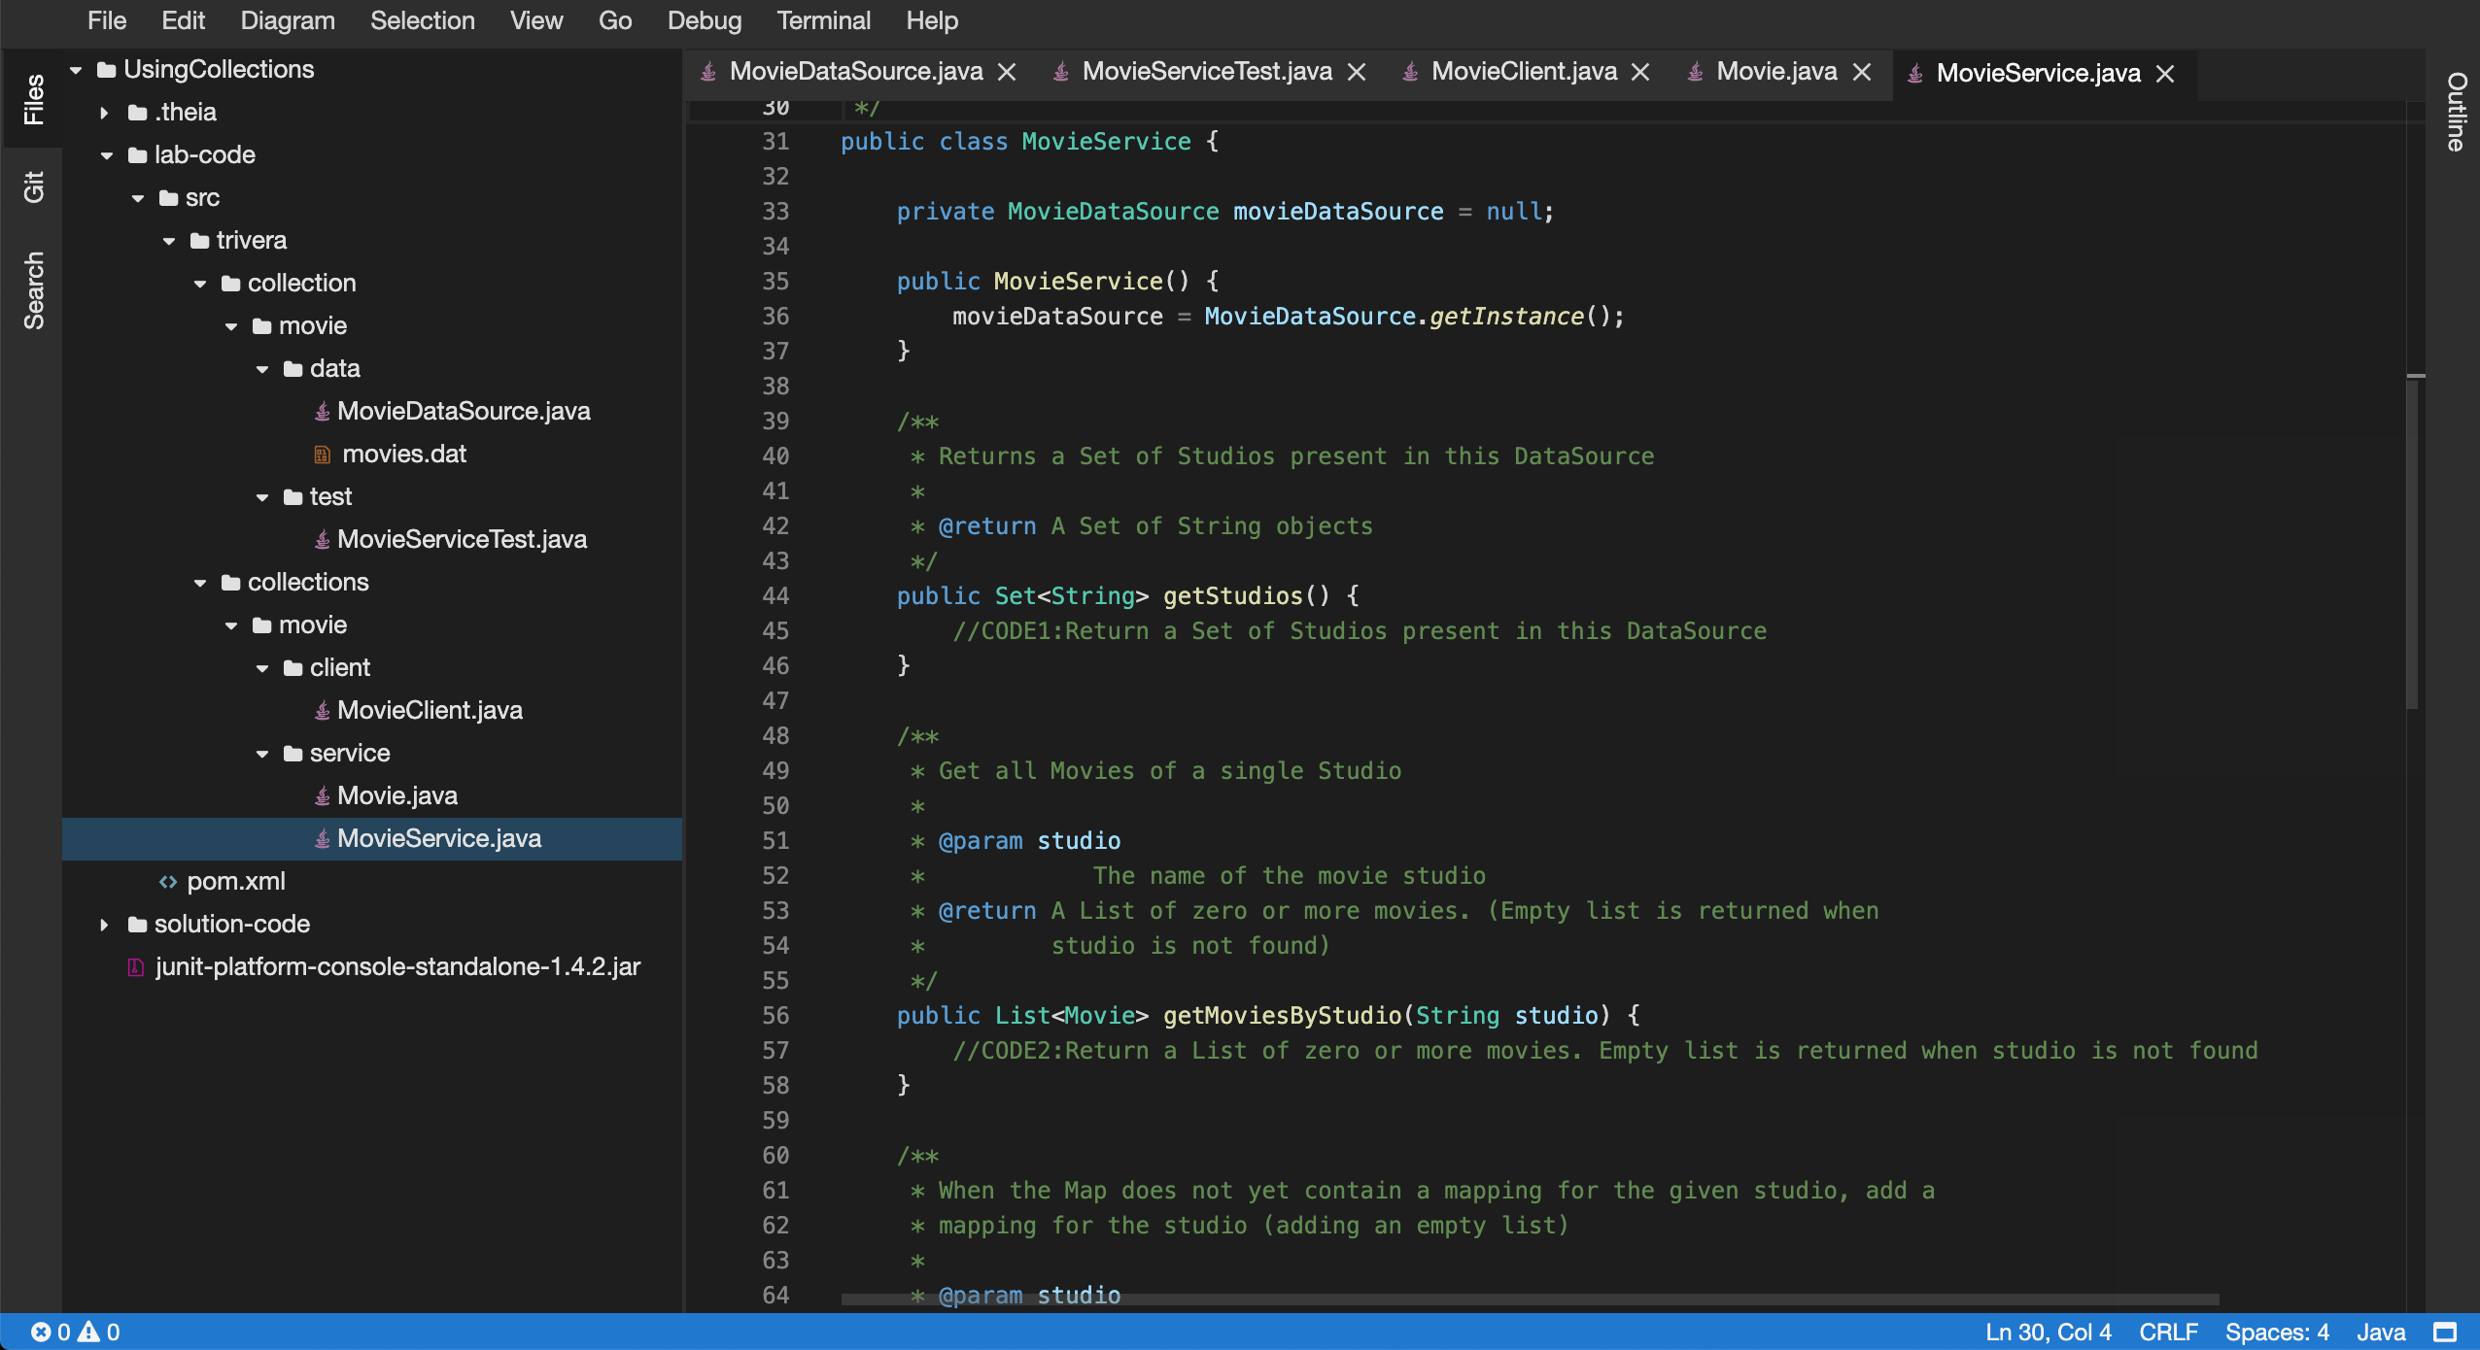Screen dimensions: 2480x1350
Task: Click the Ln 30, Col 4 status entry
Action: click(2049, 1332)
